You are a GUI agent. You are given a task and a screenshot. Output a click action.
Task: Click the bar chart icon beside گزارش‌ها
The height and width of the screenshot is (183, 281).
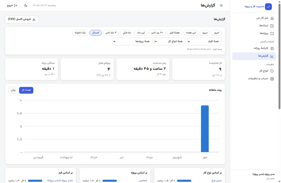272,56
